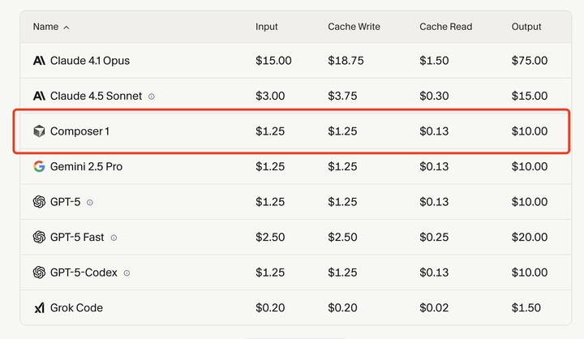Click the info icon after Claude 4.5 Sonnet
This screenshot has height=339, width=584.
(152, 97)
